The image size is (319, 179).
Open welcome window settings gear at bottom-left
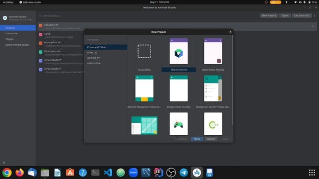tap(4, 163)
